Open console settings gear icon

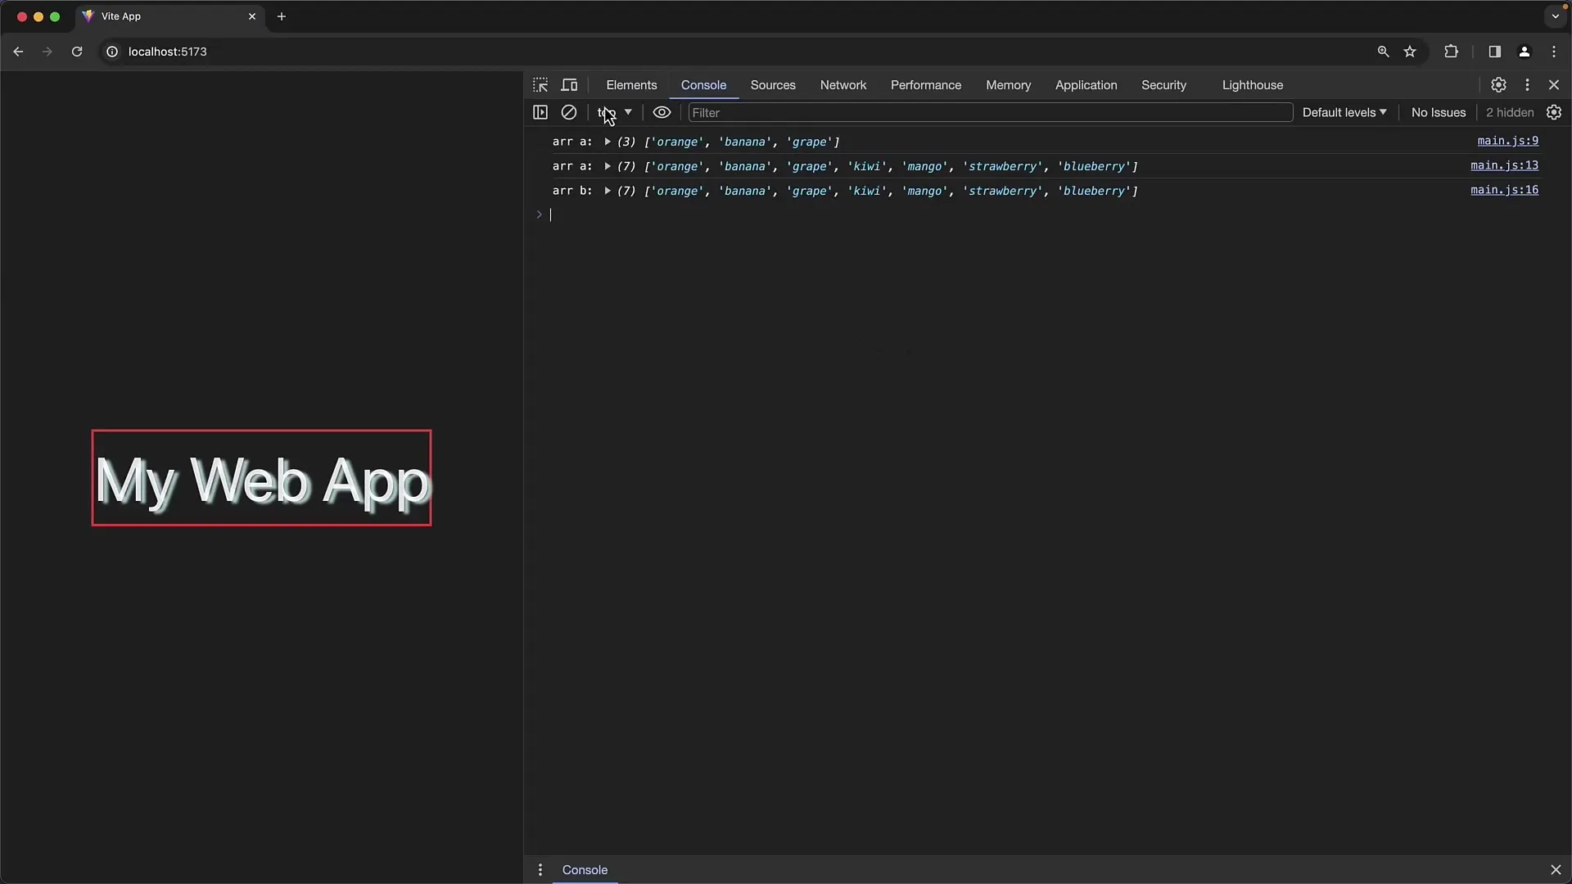pyautogui.click(x=1554, y=112)
